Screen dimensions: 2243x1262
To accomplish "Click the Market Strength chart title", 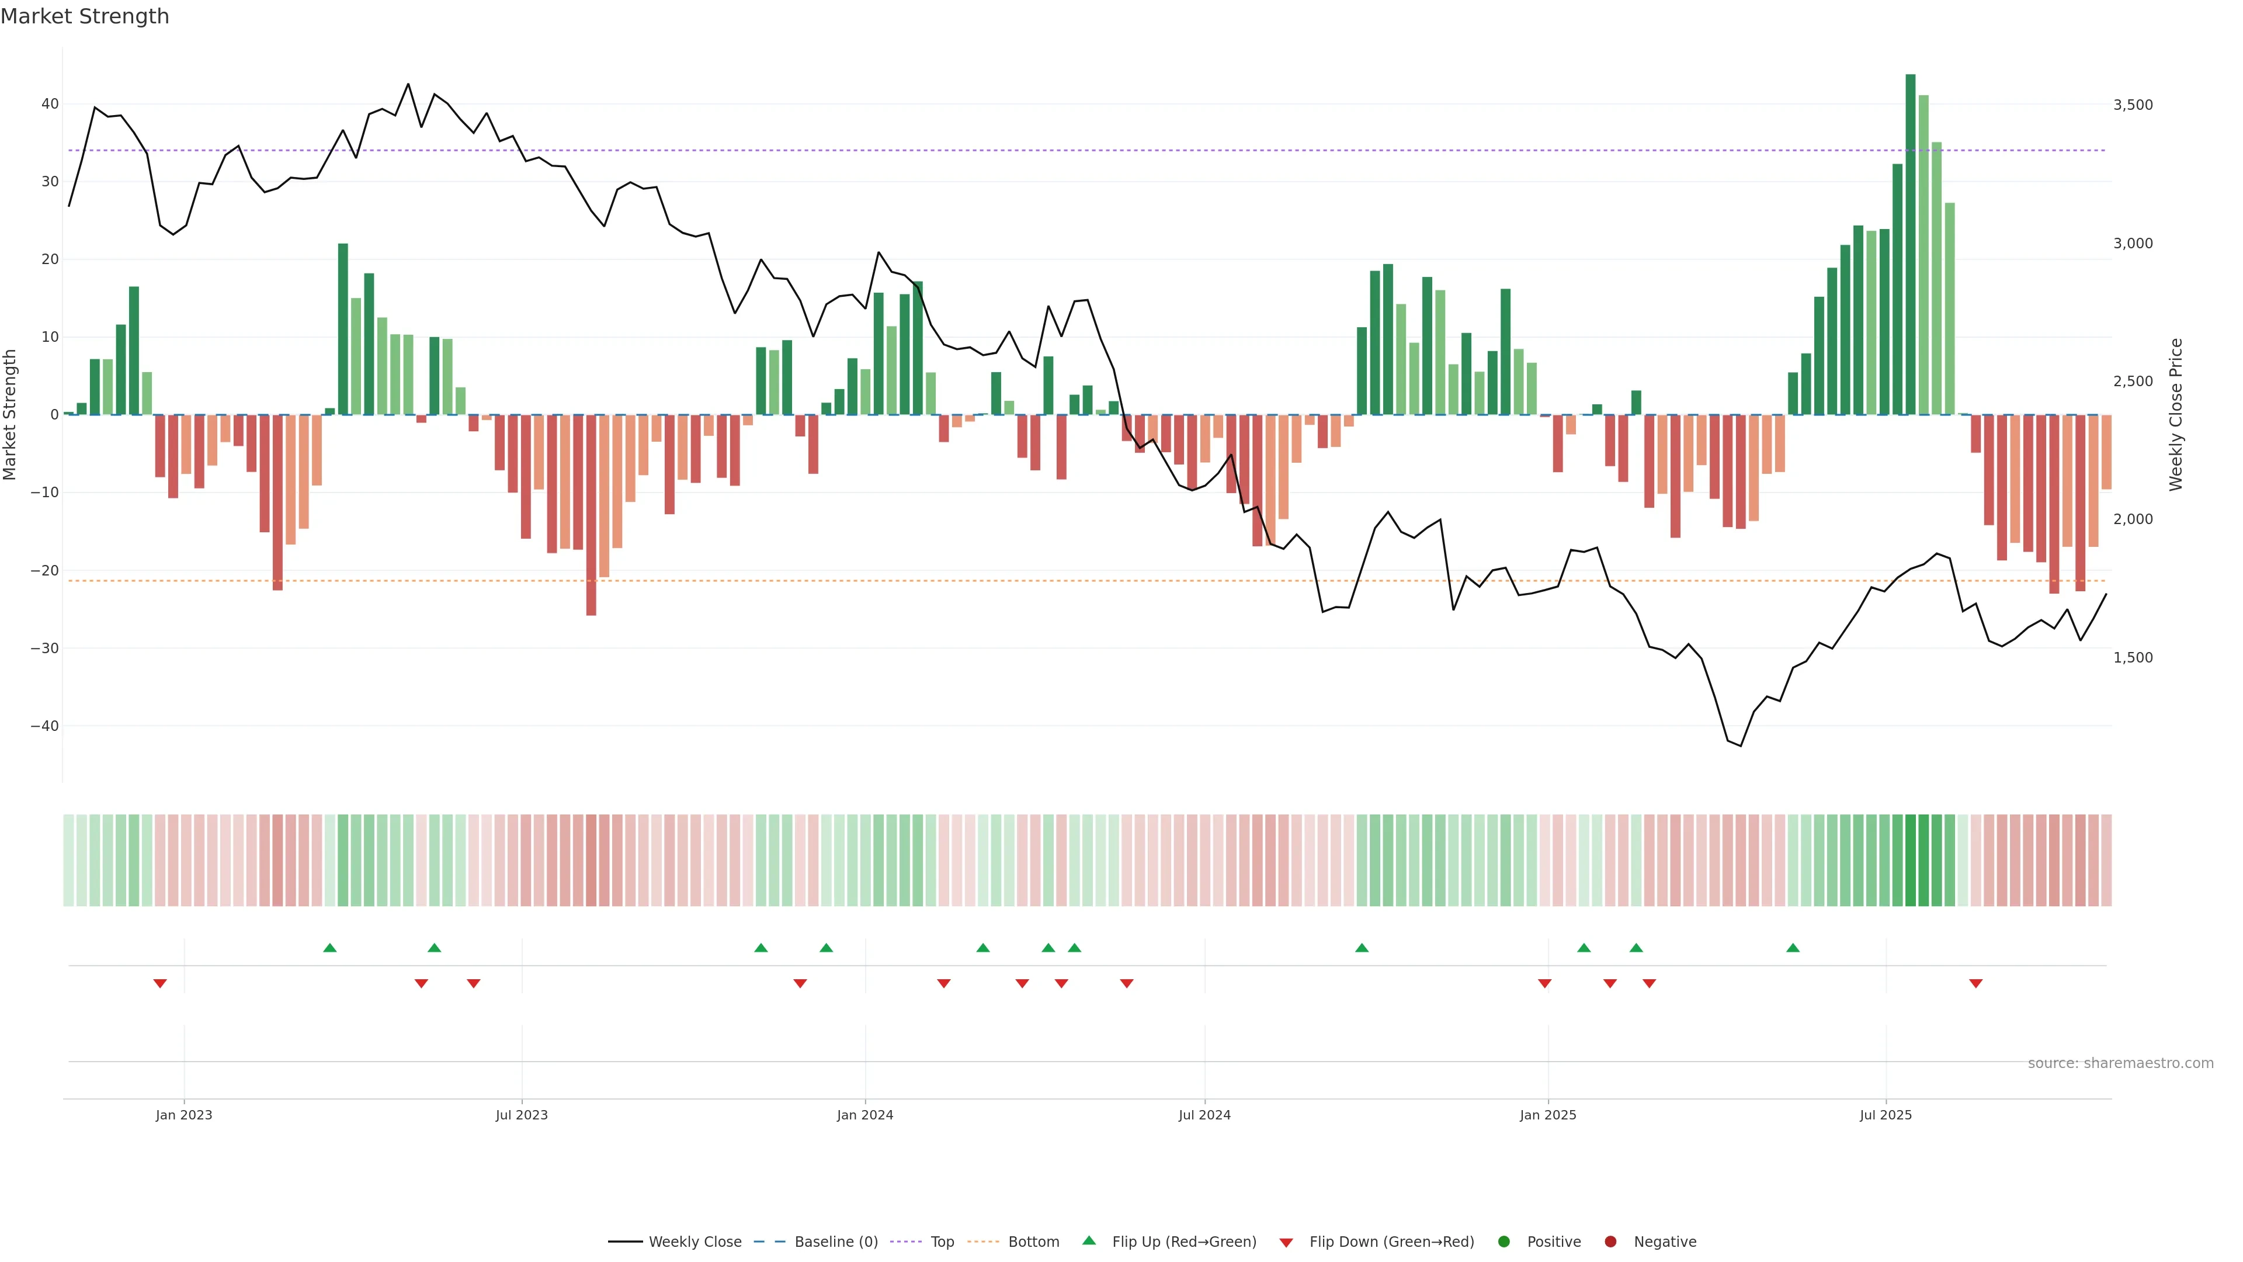I will pos(85,16).
